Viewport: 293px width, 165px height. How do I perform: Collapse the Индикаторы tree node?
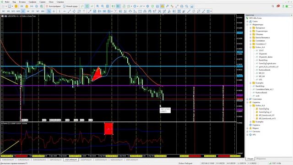[x=248, y=24]
